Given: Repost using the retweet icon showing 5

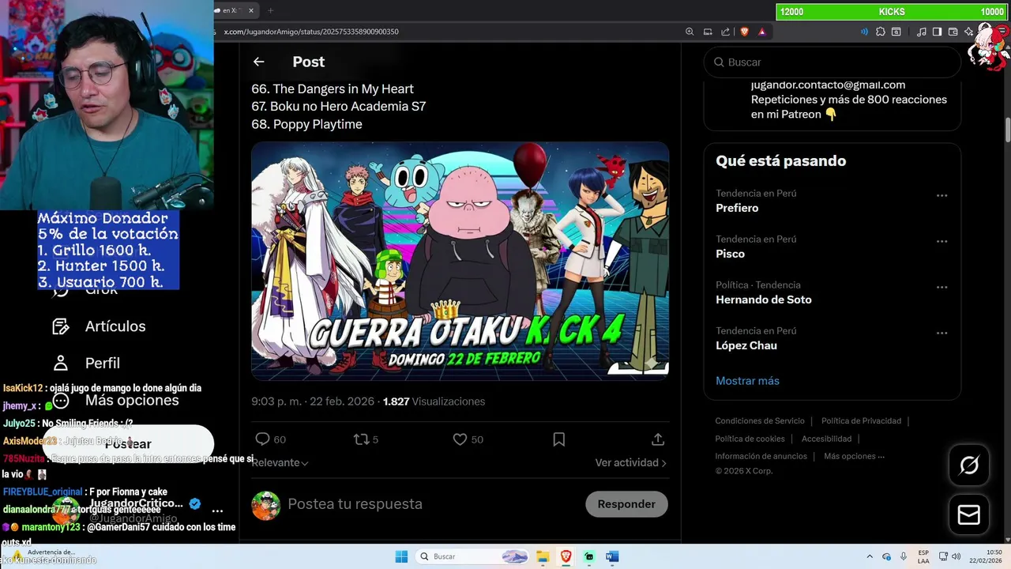Looking at the screenshot, I should pyautogui.click(x=366, y=439).
